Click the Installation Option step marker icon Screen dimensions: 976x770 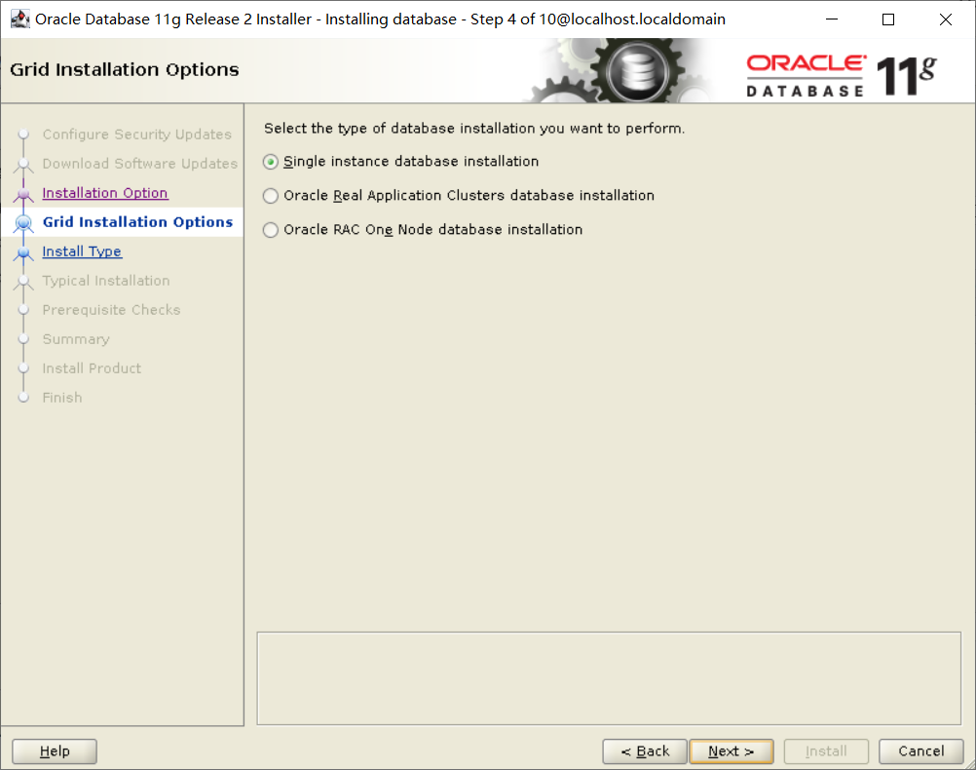tap(23, 194)
